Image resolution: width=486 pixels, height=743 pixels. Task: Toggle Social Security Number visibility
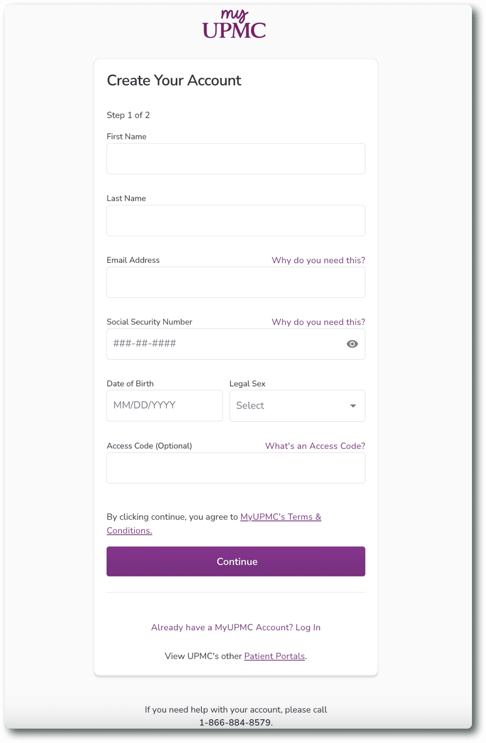pos(352,344)
